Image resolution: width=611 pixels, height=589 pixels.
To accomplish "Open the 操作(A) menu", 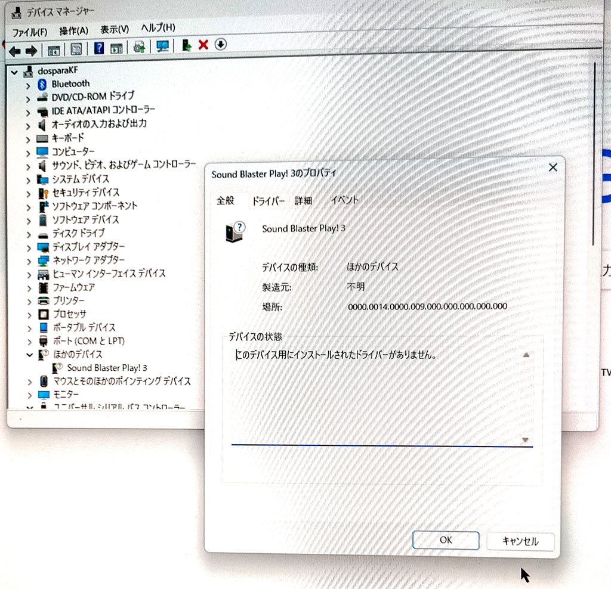I will coord(73,31).
